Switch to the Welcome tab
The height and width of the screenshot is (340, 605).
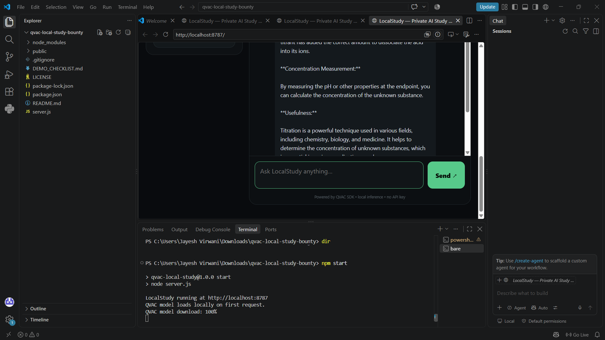[x=156, y=21]
